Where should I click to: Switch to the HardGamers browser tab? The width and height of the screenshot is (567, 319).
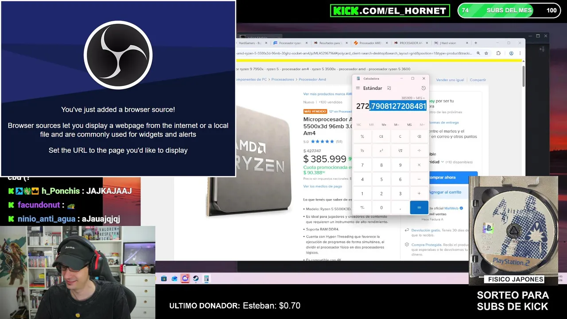253,43
